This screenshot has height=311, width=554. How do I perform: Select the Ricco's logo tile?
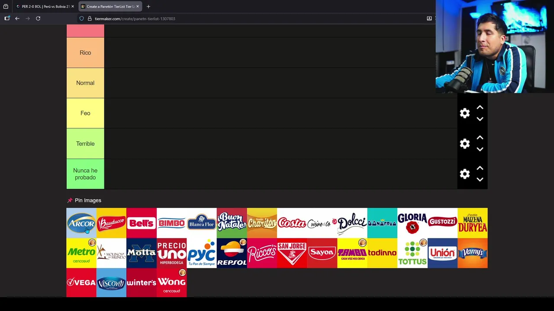(262, 253)
